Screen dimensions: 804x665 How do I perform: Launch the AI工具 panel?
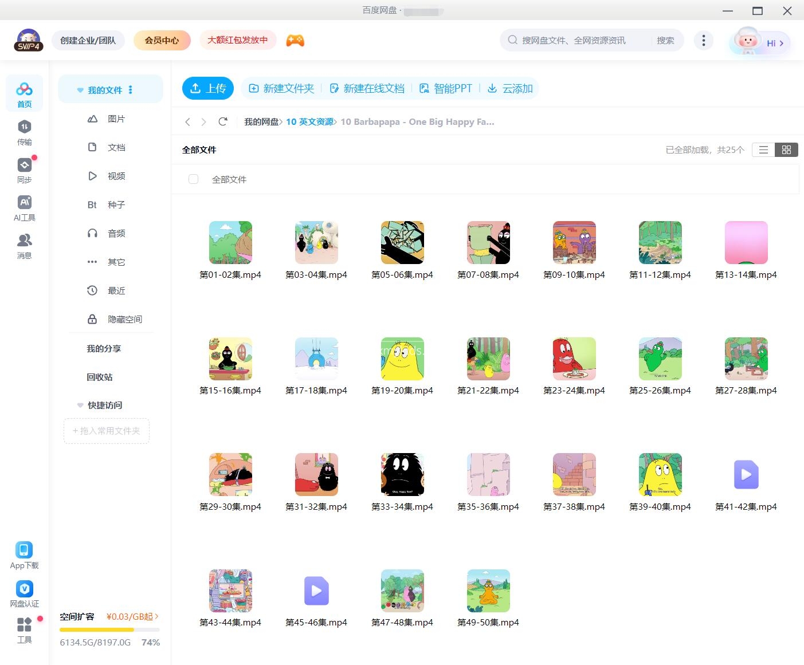24,208
